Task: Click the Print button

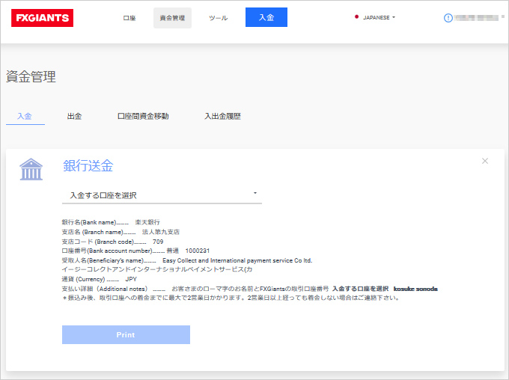Action: coord(126,334)
